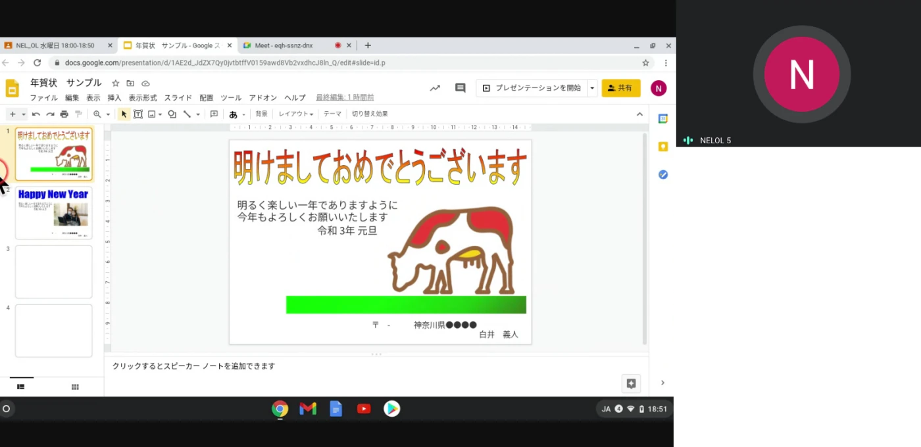Open the ツール menu
The height and width of the screenshot is (447, 921).
tap(231, 98)
